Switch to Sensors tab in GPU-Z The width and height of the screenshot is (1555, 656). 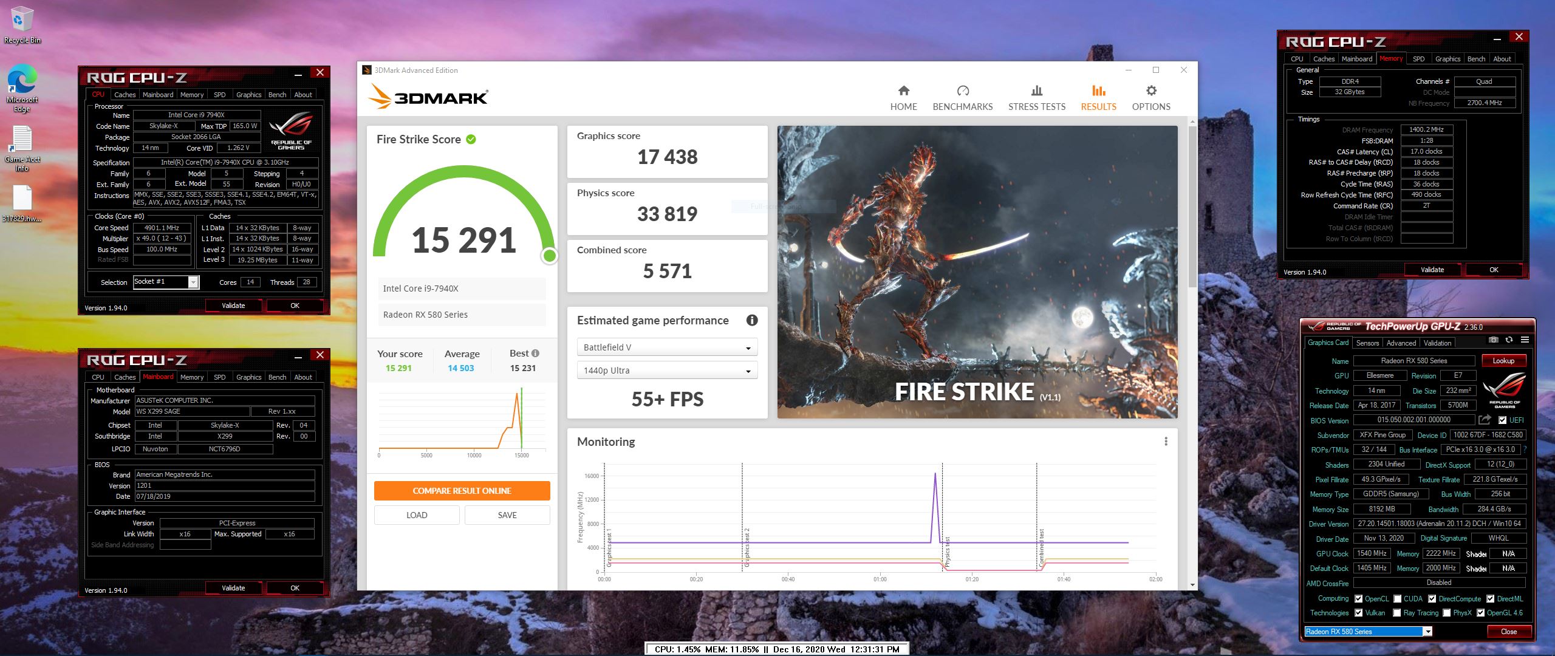(1367, 343)
